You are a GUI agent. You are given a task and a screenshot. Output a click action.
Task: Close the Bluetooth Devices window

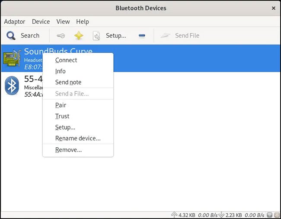274,8
